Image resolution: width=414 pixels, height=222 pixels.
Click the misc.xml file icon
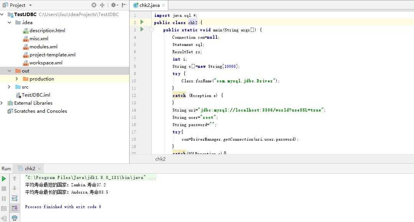point(26,39)
